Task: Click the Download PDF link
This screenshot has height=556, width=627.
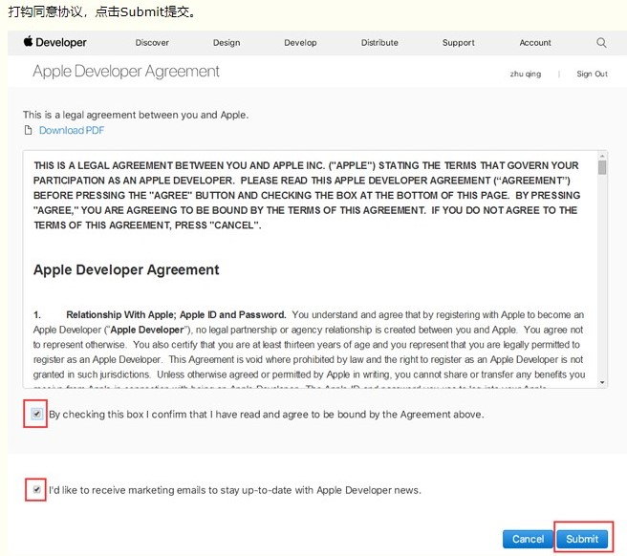Action: 72,130
